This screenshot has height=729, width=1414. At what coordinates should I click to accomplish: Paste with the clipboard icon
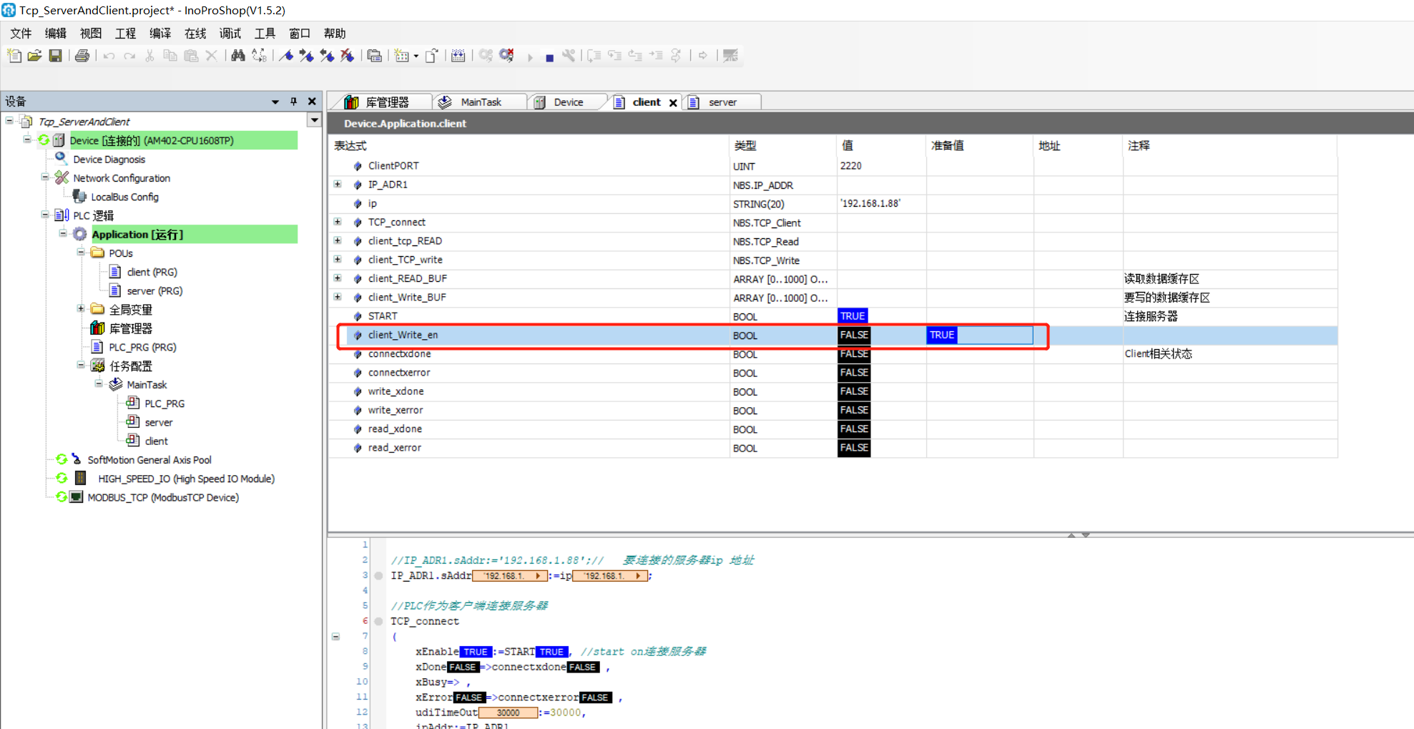(191, 56)
